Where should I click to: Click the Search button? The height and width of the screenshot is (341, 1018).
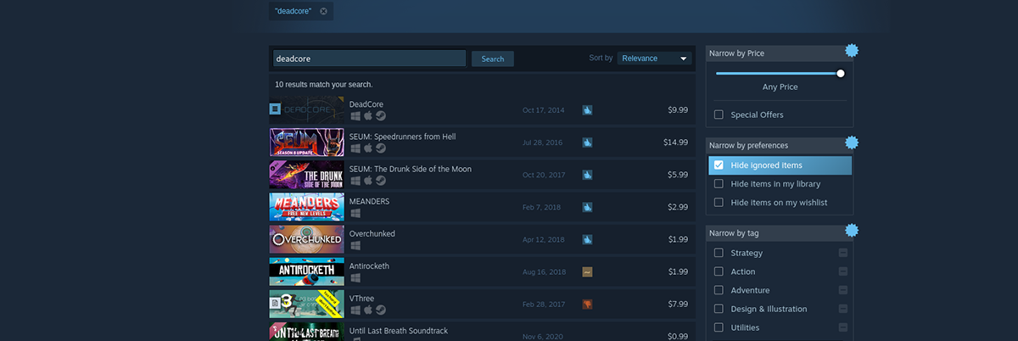tap(493, 59)
